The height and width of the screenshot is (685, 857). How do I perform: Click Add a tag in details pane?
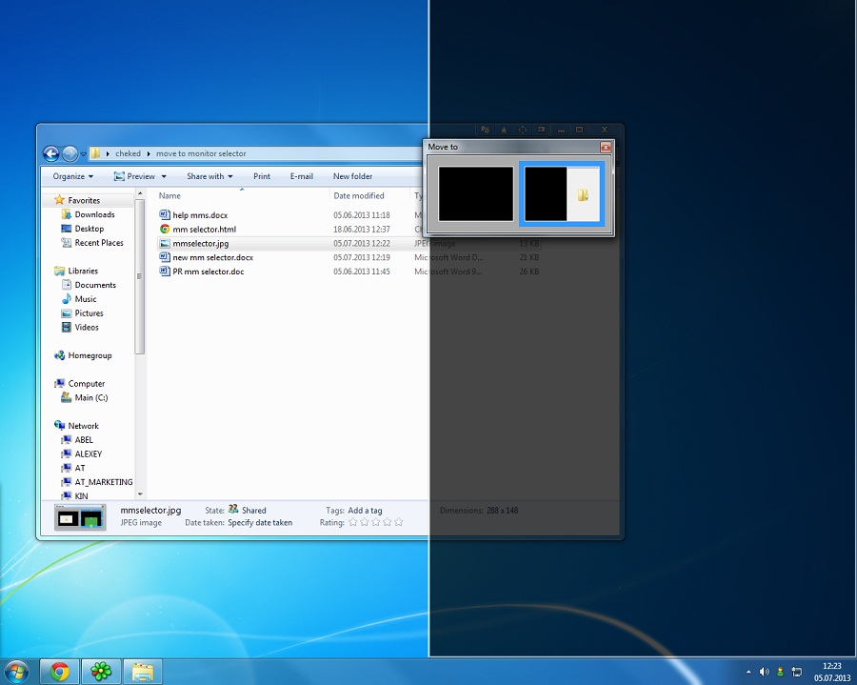365,511
